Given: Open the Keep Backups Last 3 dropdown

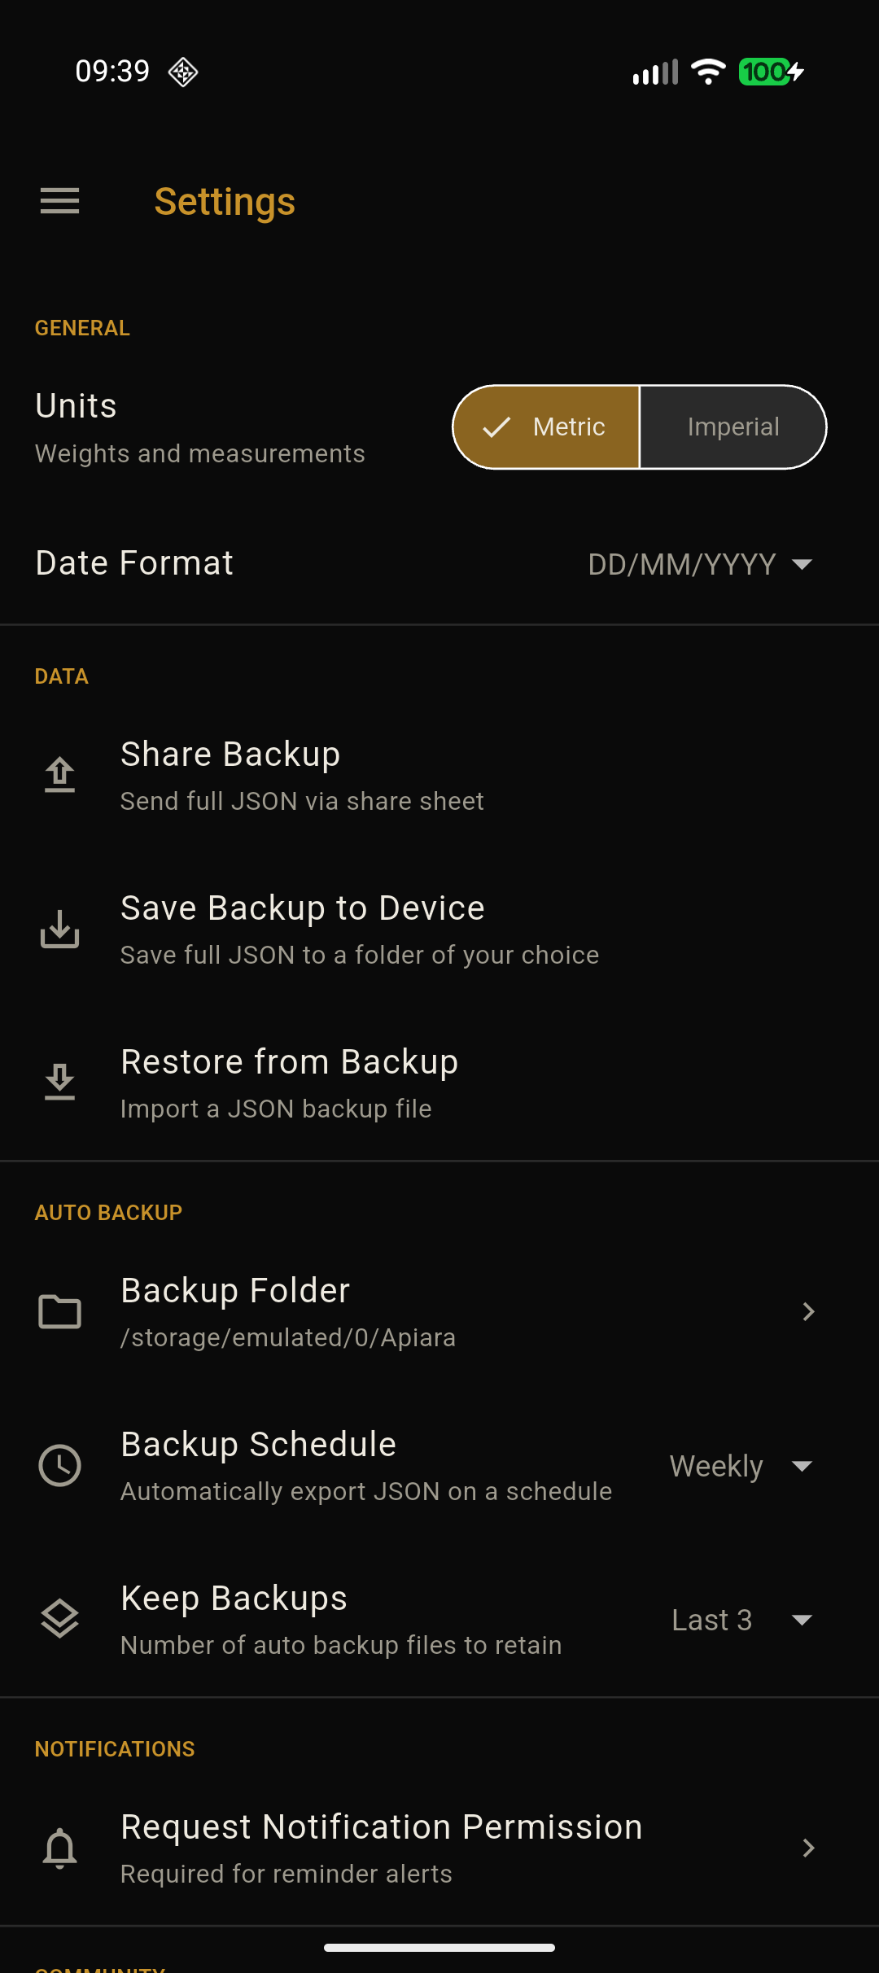Looking at the screenshot, I should coord(741,1620).
